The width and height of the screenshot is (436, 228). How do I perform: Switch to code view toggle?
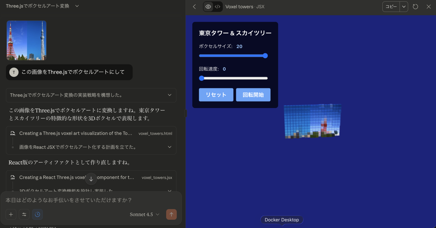coord(217,7)
